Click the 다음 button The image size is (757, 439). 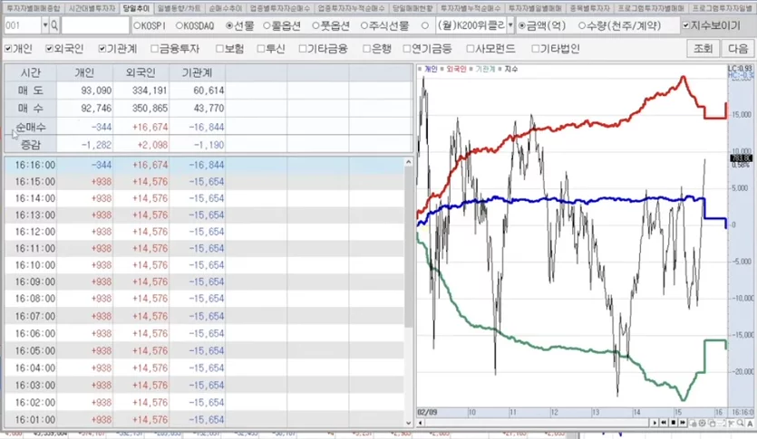[737, 49]
